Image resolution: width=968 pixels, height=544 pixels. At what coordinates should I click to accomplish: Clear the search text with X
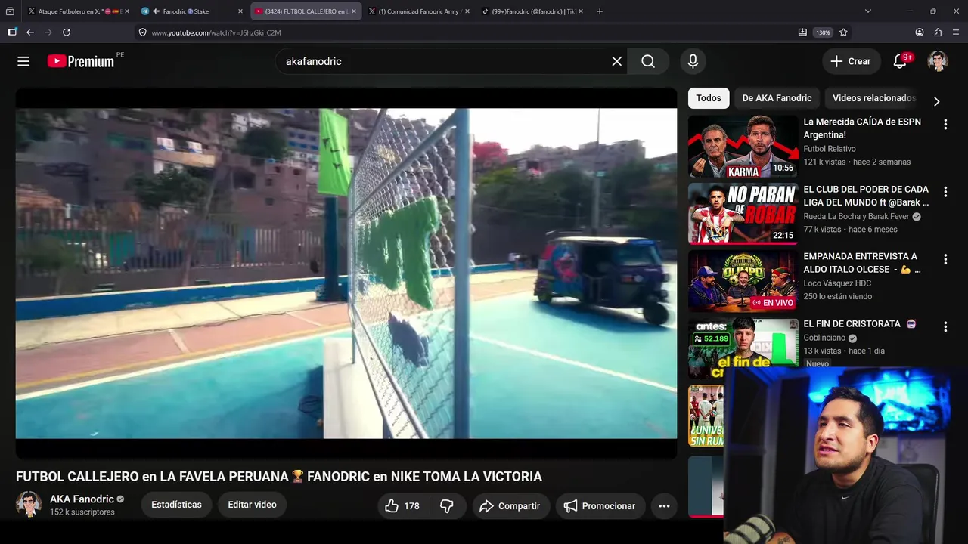click(x=617, y=61)
